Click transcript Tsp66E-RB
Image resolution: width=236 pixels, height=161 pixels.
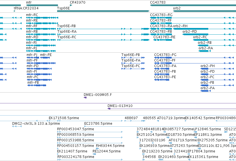[x=103, y=29]
